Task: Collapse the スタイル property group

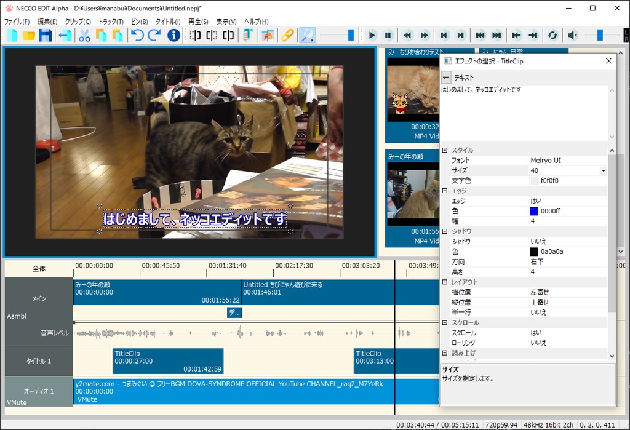Action: coord(445,150)
